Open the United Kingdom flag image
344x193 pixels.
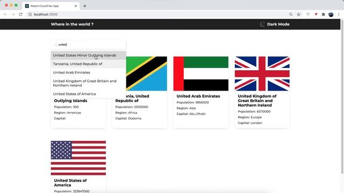coord(262,73)
